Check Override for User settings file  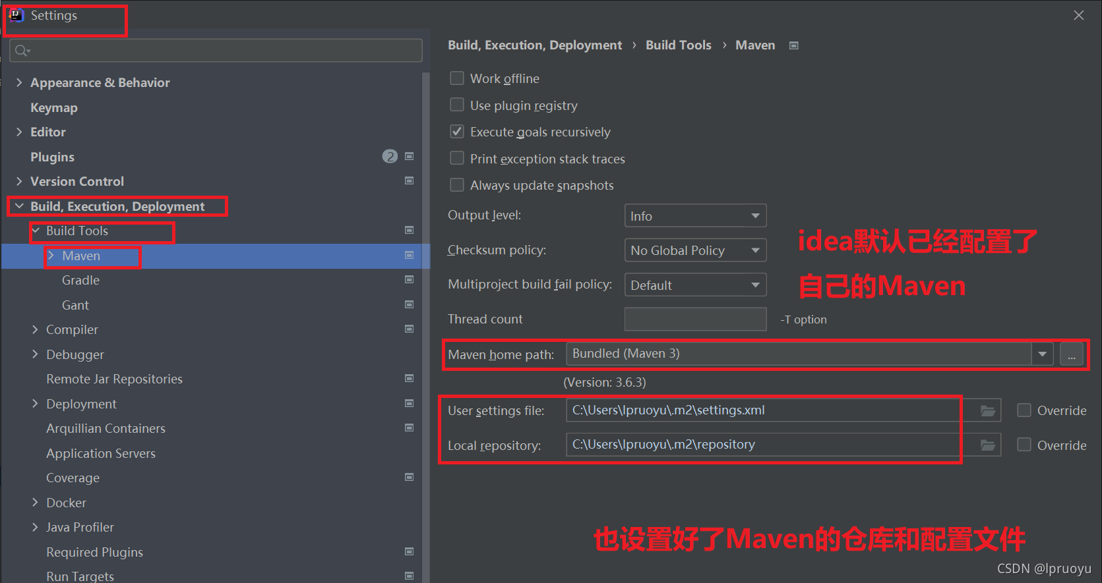coord(1024,410)
